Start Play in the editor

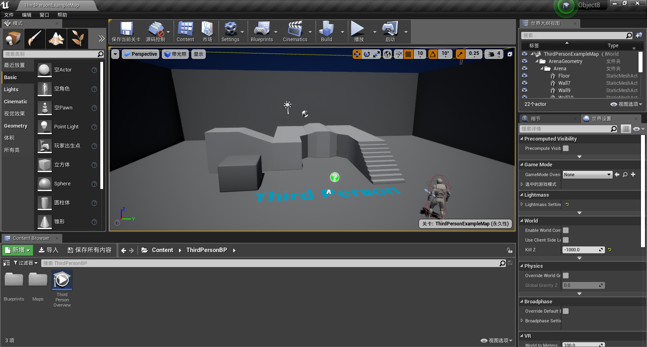(x=359, y=32)
